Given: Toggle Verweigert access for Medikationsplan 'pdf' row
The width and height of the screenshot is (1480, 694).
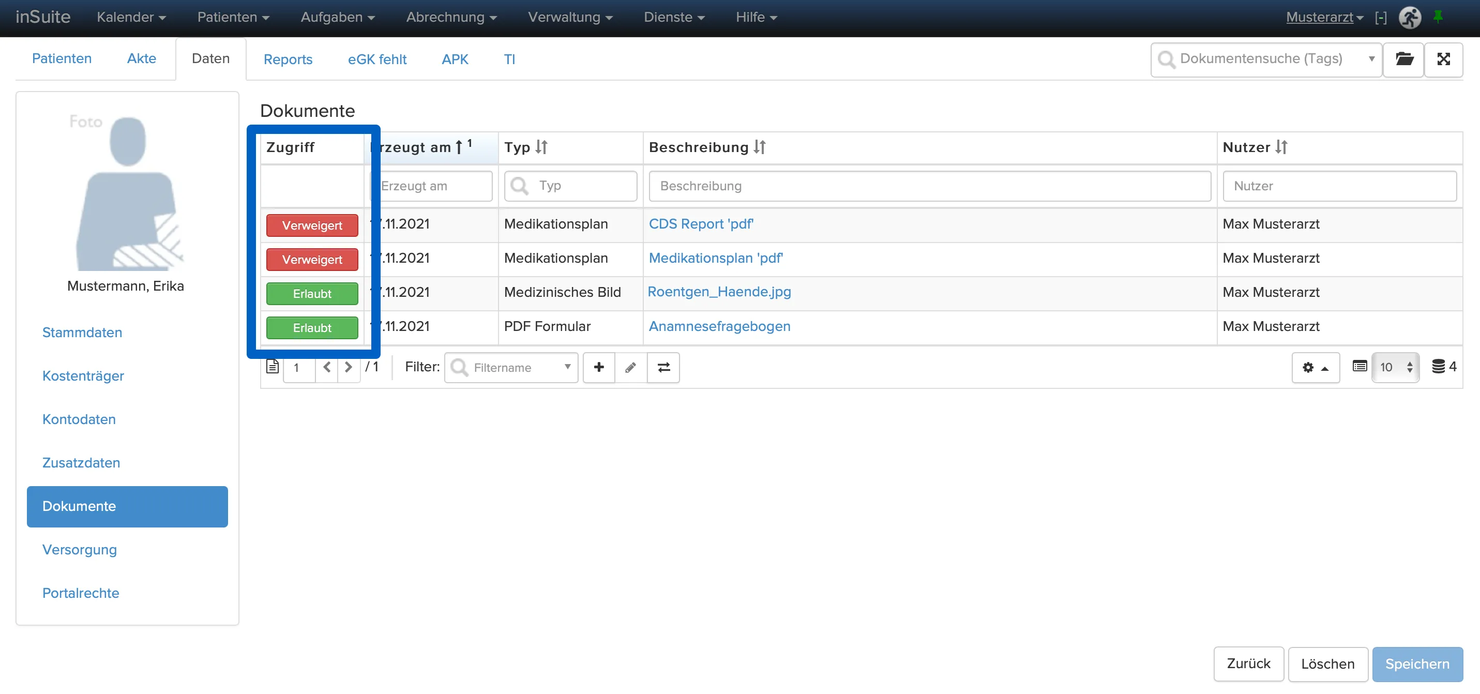Looking at the screenshot, I should click(x=312, y=260).
